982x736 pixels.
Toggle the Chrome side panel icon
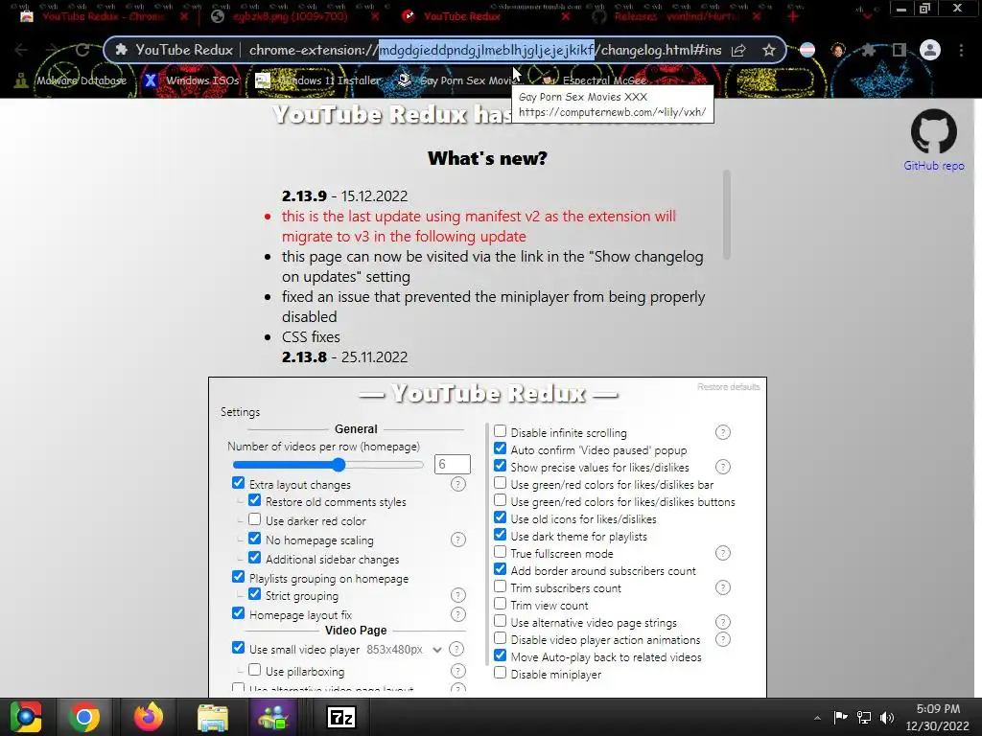click(x=900, y=50)
